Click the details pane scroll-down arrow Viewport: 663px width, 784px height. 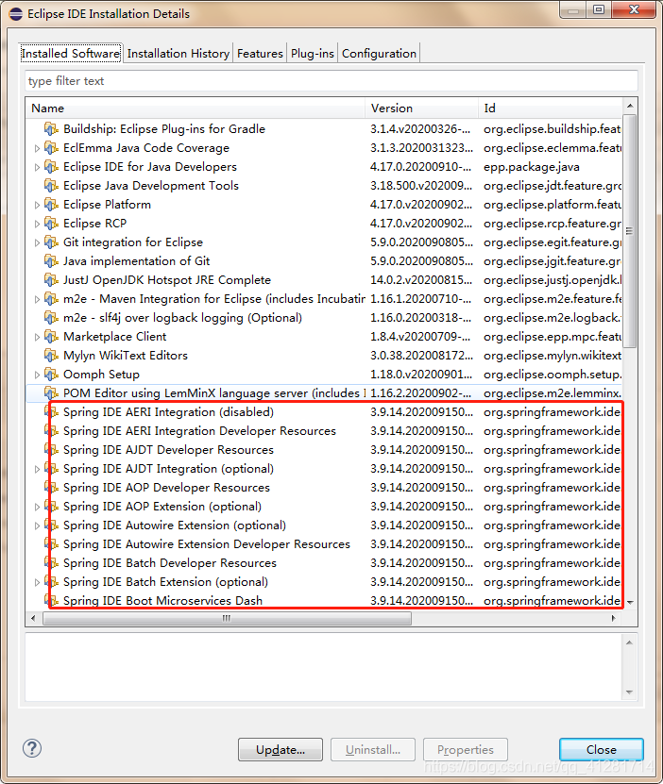(x=630, y=692)
